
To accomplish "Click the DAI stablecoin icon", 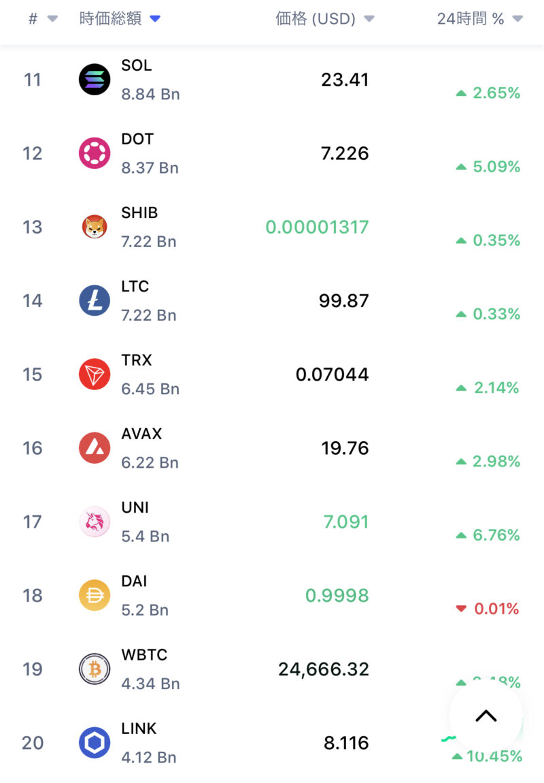I will pyautogui.click(x=95, y=596).
